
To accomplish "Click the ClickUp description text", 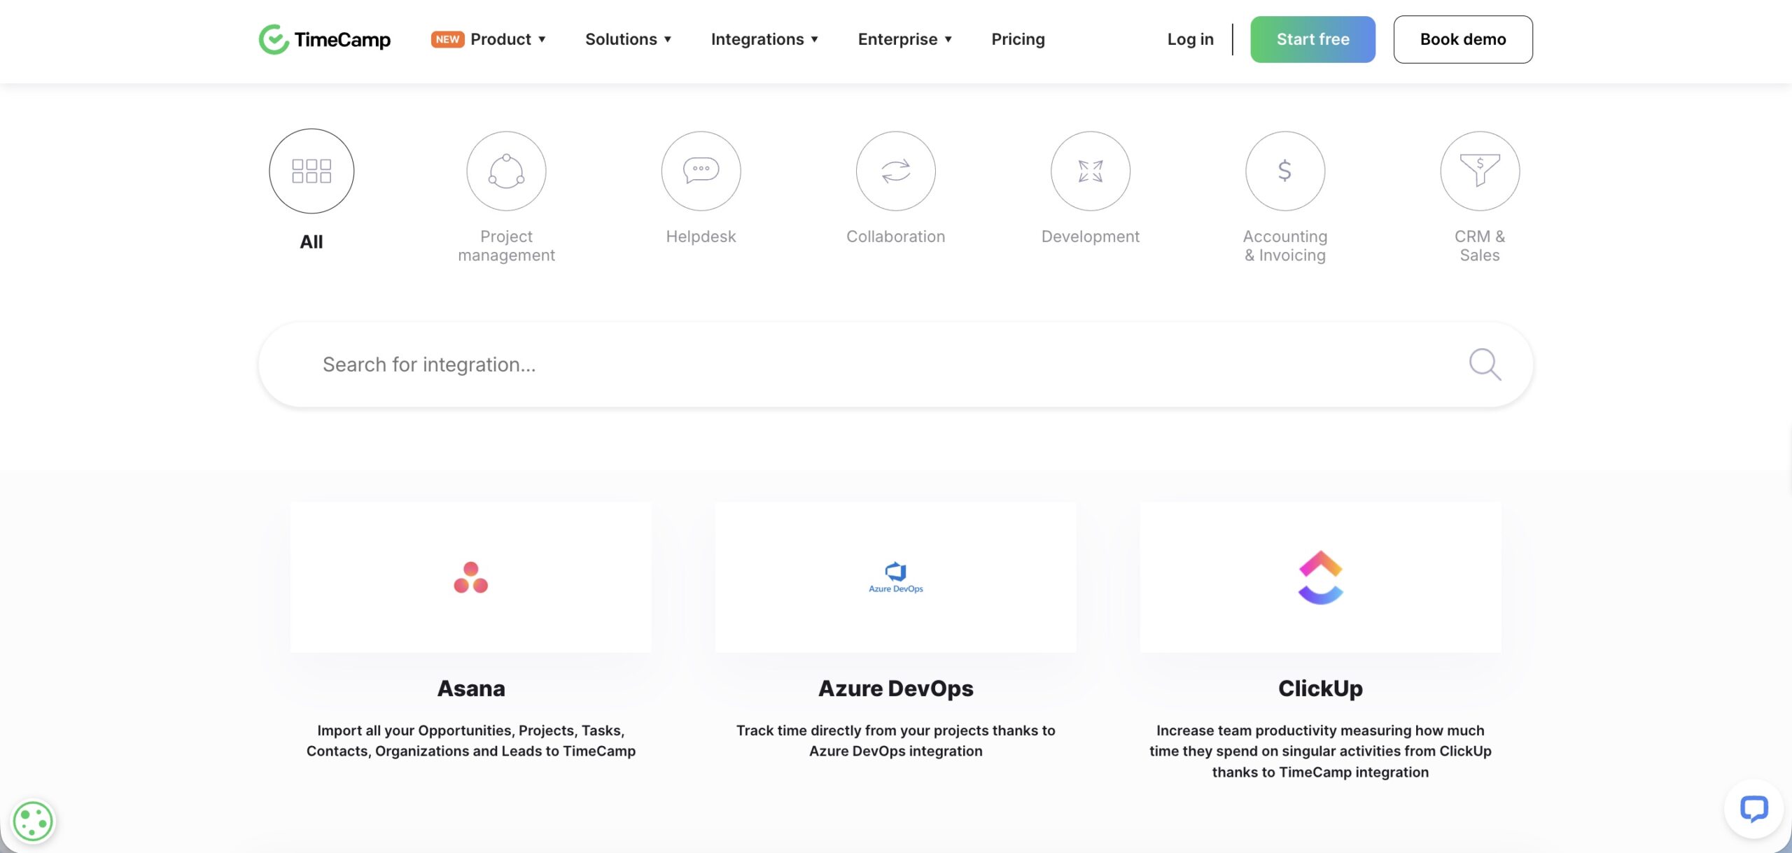I will click(x=1320, y=751).
